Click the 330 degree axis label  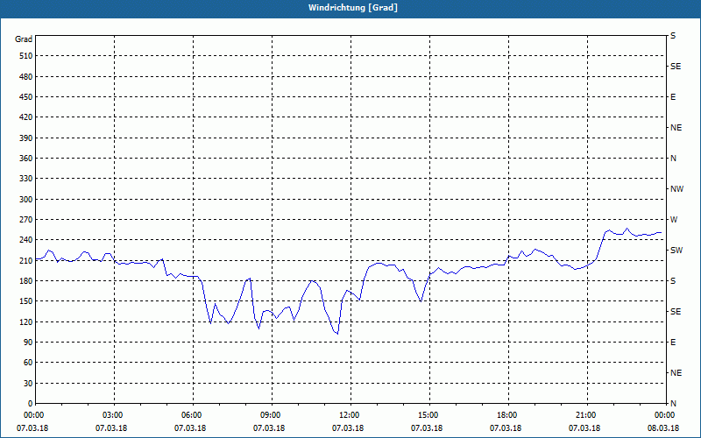point(25,179)
